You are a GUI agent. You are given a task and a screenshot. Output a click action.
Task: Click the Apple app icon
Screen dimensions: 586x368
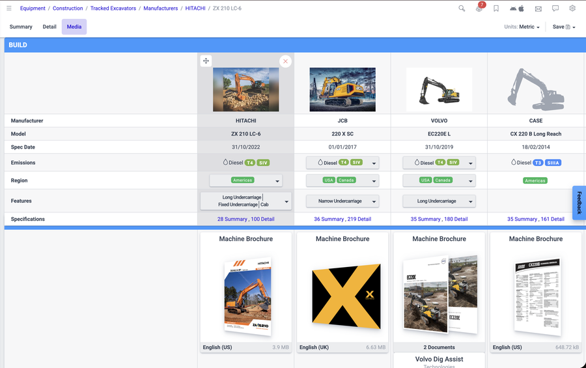click(522, 8)
